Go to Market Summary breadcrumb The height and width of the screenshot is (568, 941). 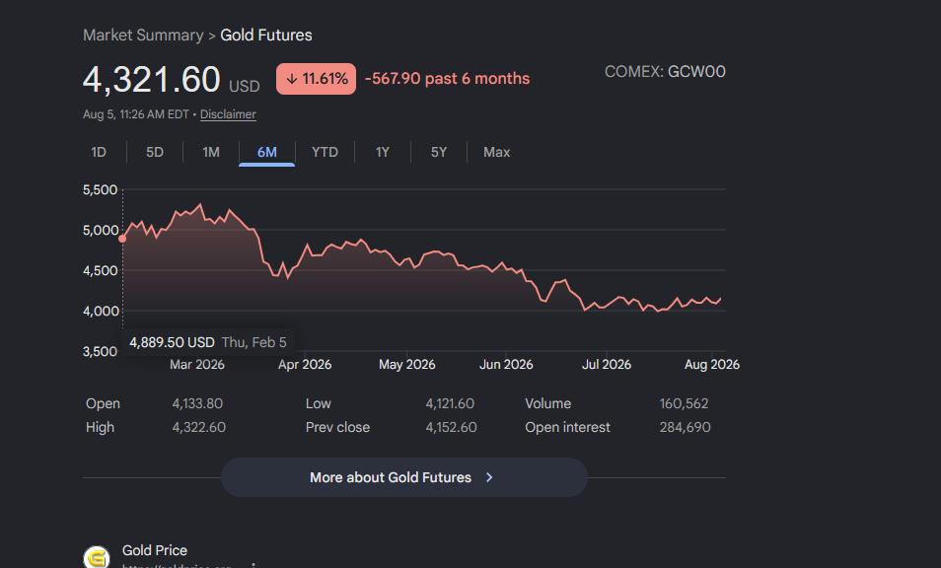tap(143, 35)
